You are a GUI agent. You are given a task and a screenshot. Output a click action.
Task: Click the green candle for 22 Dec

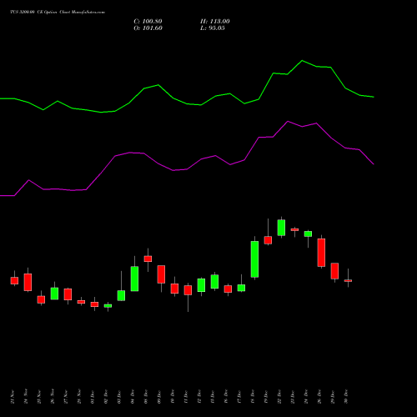click(x=281, y=228)
